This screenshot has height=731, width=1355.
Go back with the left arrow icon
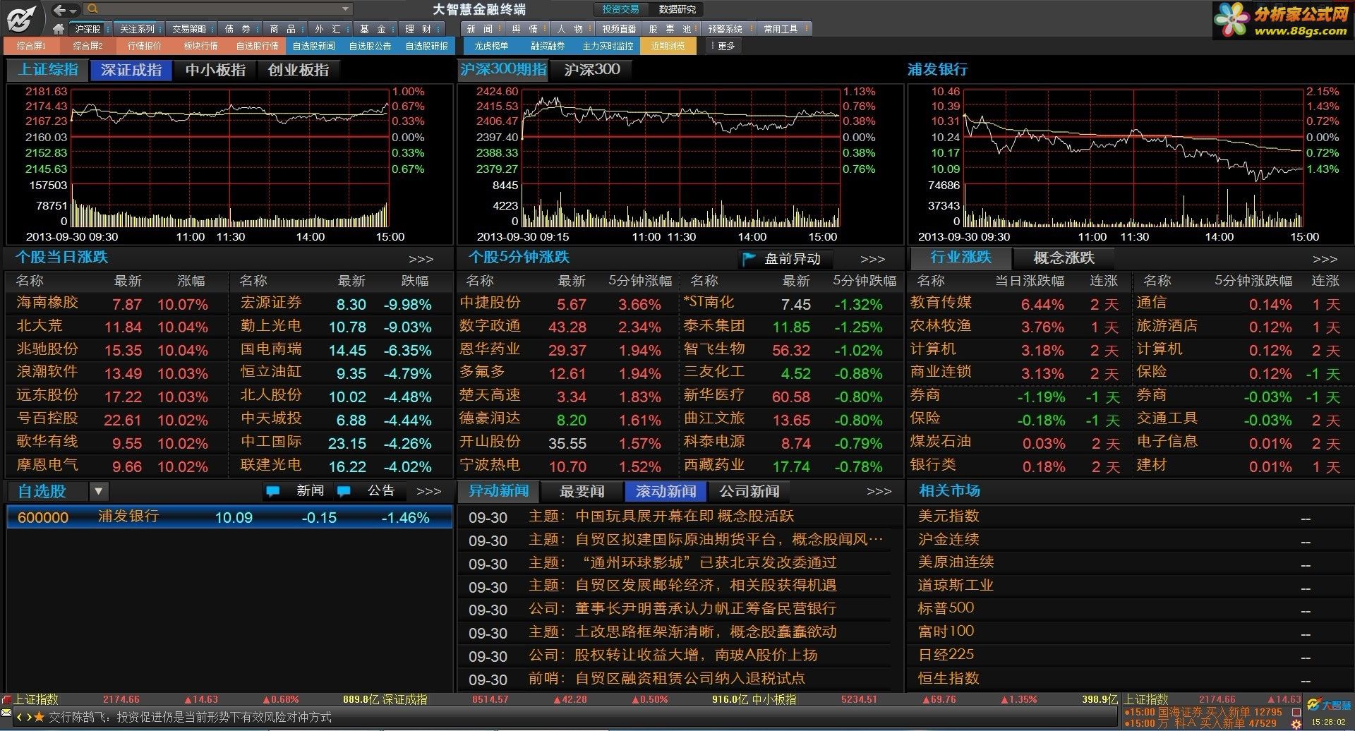pyautogui.click(x=60, y=9)
